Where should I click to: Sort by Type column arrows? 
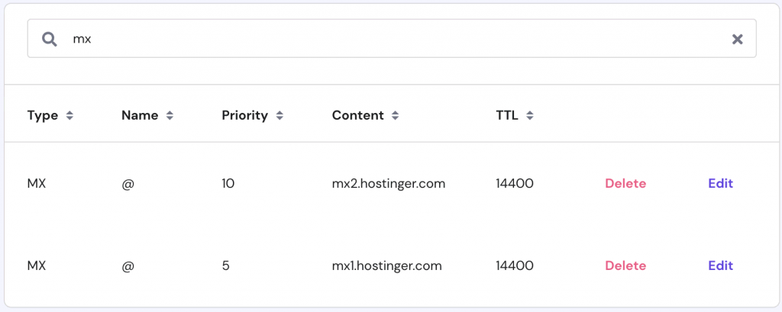pos(69,116)
